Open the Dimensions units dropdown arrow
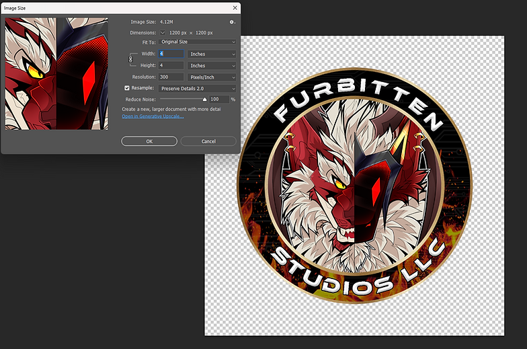This screenshot has width=527, height=349. point(163,32)
